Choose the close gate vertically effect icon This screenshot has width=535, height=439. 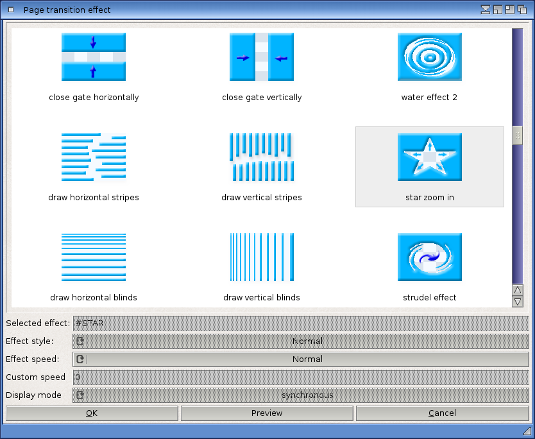pos(262,56)
